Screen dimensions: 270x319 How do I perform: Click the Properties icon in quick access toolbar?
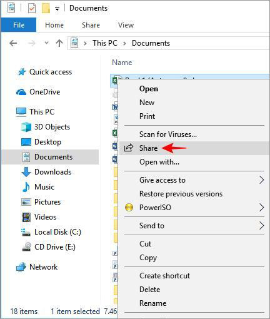point(32,8)
